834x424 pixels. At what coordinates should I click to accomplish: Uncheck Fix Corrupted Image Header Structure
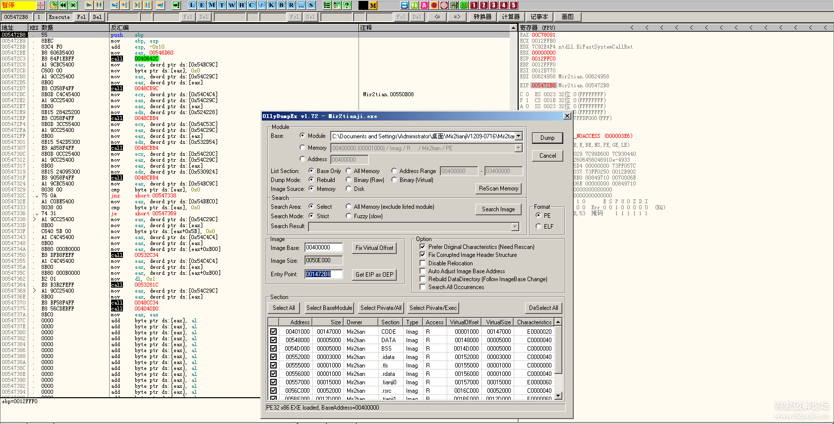[x=422, y=254]
